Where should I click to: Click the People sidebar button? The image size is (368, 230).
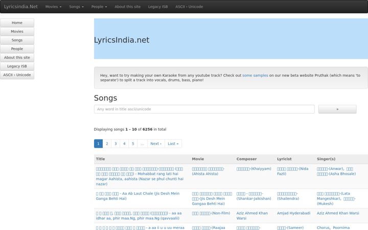click(17, 49)
